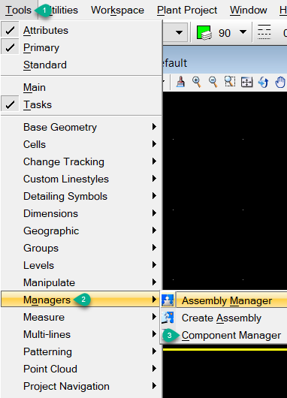Click the Fit View icon

coord(246,83)
